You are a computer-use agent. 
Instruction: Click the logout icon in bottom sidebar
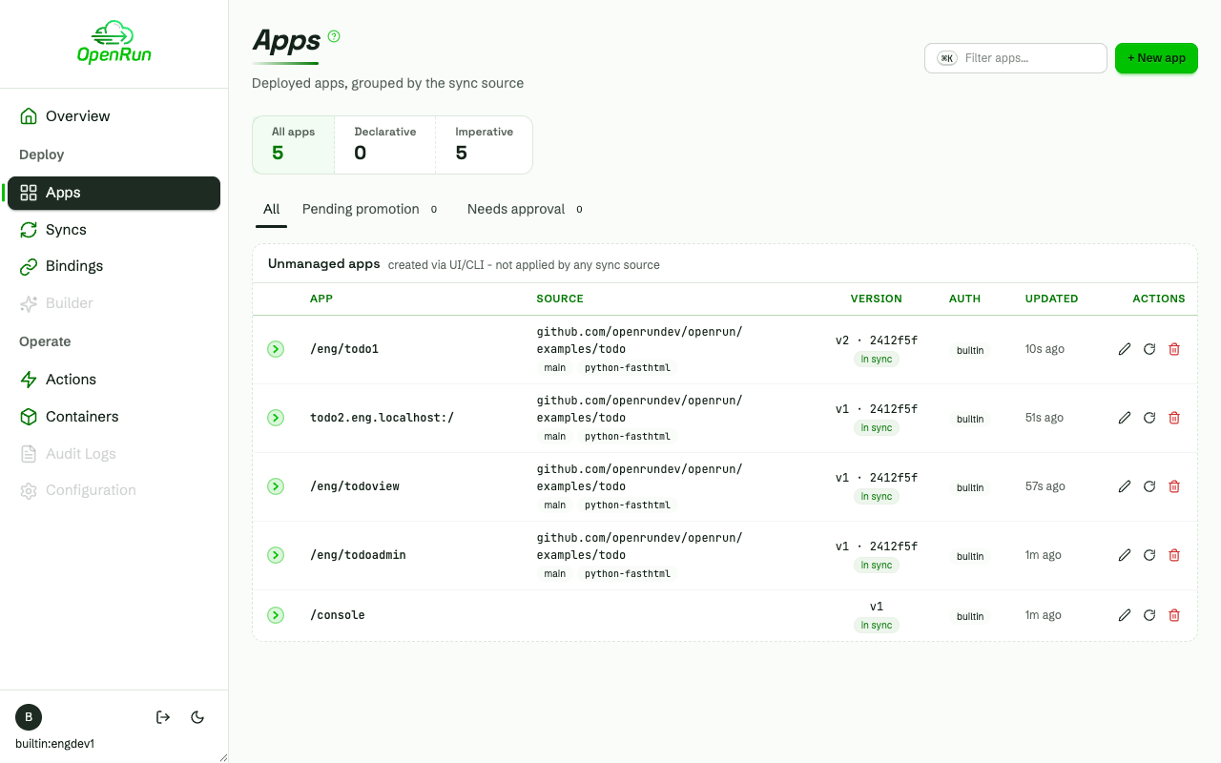[163, 717]
